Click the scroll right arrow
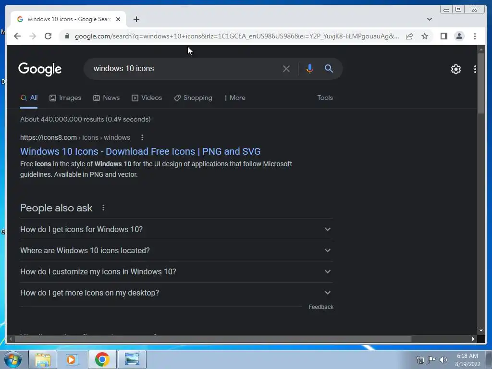Viewport: 492px width, 369px height. (x=473, y=339)
